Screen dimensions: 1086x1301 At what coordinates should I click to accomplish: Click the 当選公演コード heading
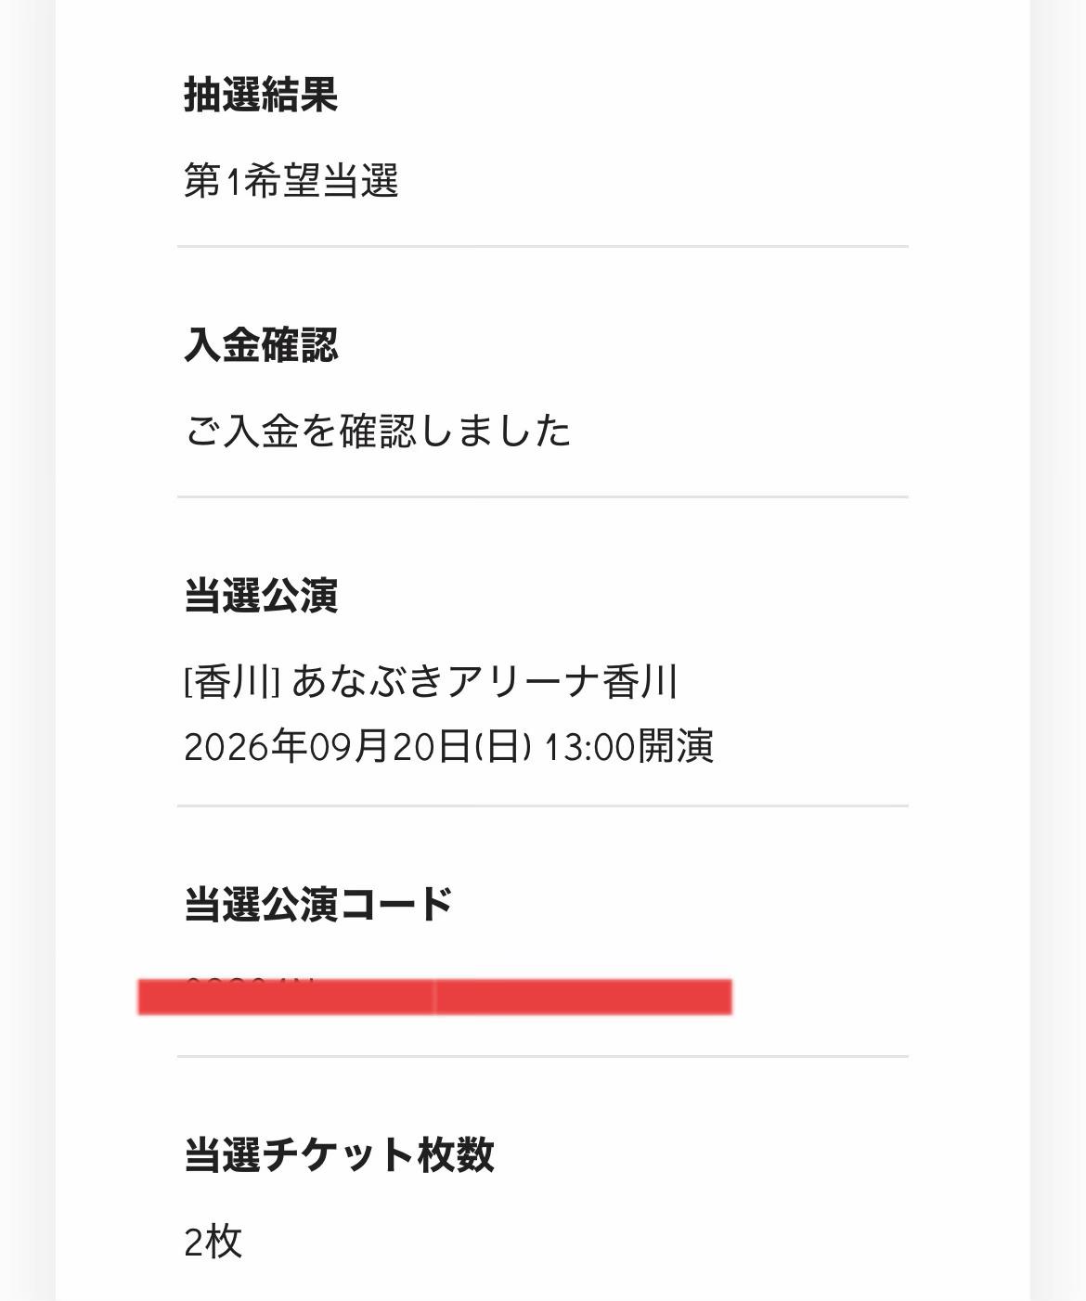pyautogui.click(x=318, y=904)
